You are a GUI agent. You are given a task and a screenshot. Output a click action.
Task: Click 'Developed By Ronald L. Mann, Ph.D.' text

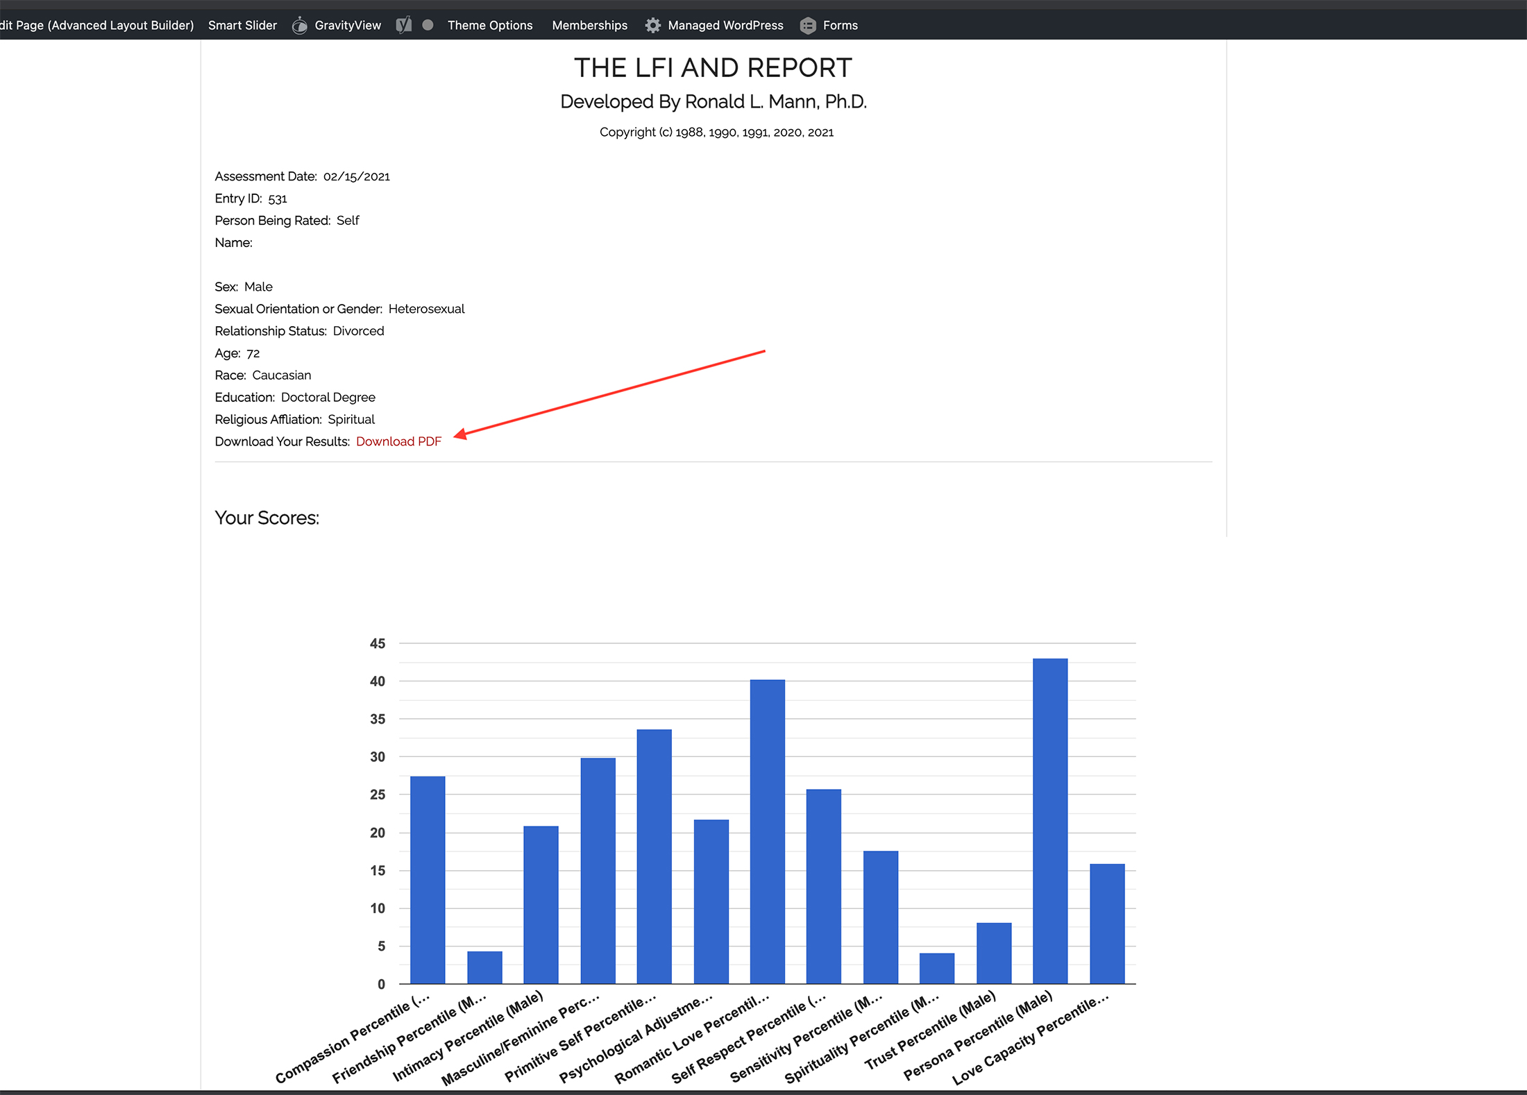pos(714,101)
